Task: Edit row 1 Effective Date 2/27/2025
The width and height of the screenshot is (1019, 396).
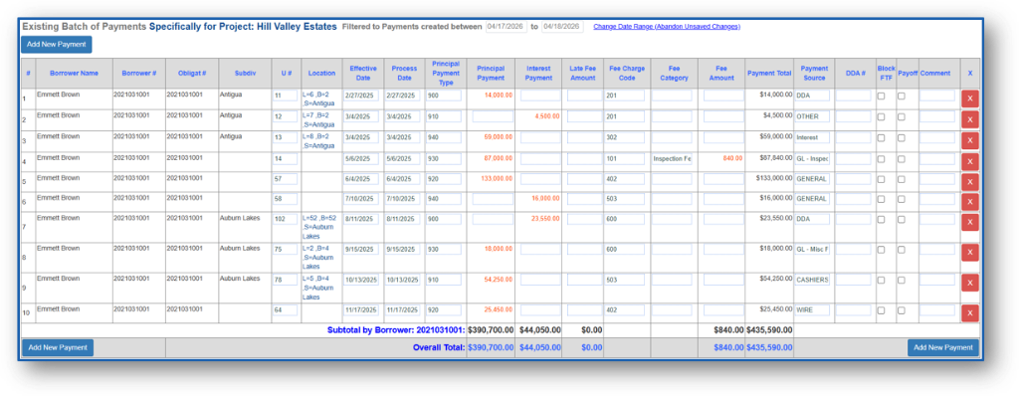Action: coord(360,96)
